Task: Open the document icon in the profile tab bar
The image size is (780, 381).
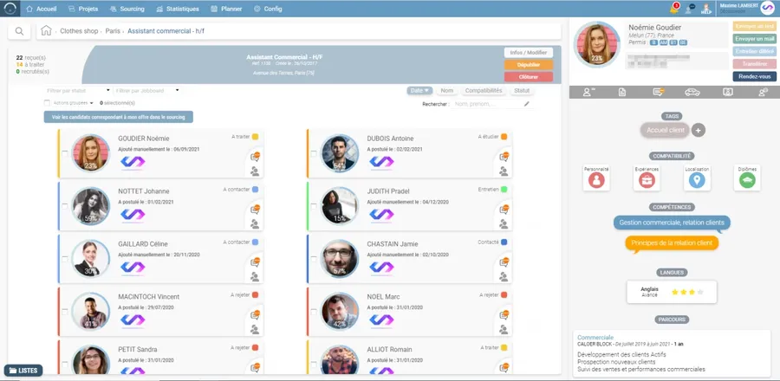Action: click(621, 92)
